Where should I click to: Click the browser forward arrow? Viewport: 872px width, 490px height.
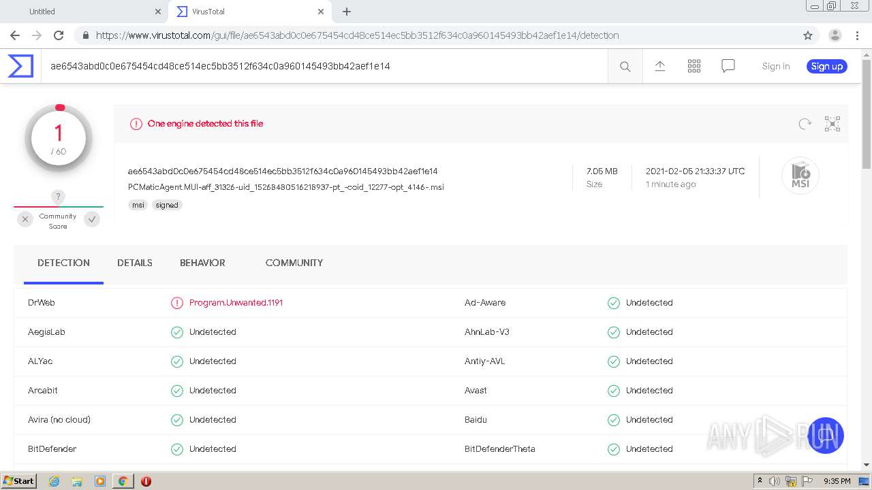tap(37, 35)
